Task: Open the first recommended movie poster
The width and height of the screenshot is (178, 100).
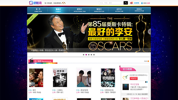Action: 36,78
